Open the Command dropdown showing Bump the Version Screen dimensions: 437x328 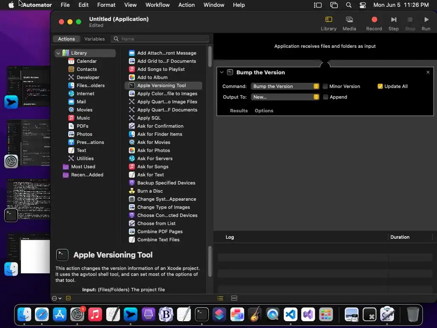(x=285, y=86)
